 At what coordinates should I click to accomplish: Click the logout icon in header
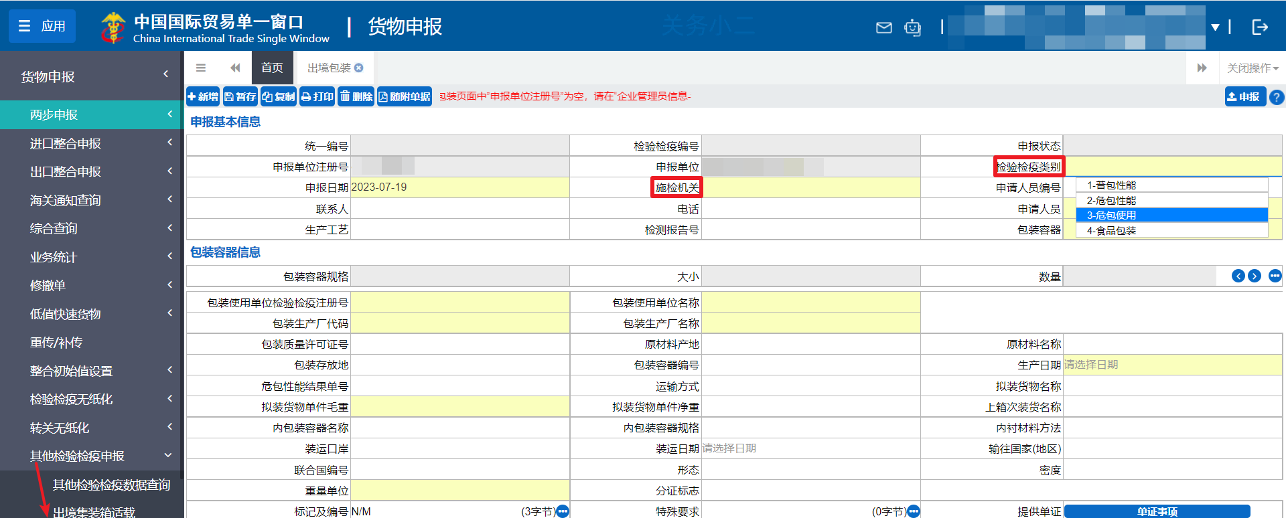tap(1259, 27)
